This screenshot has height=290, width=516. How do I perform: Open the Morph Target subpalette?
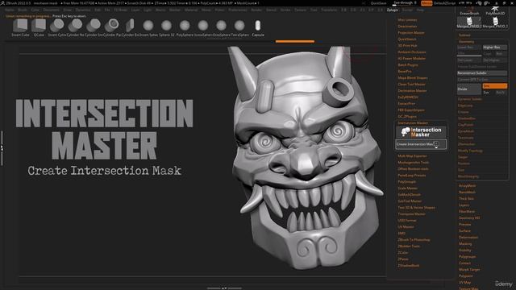click(x=469, y=270)
